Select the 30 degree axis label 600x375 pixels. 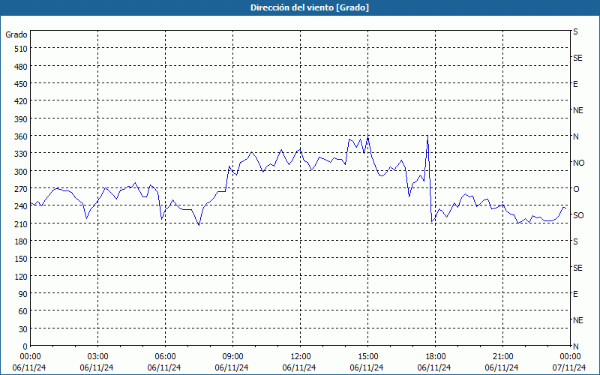click(x=23, y=329)
